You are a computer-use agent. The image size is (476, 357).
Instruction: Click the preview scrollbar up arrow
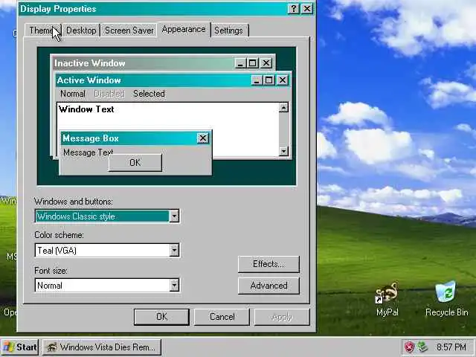tap(283, 107)
